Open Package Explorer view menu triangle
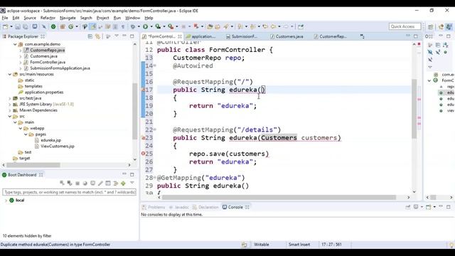 (117, 36)
